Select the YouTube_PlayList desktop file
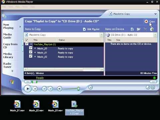Screen dimensions: 160x120 [x=74, y=108]
